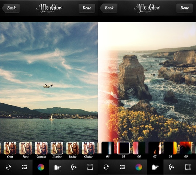Tap Back button on left AfterGlow screen

click(11, 8)
